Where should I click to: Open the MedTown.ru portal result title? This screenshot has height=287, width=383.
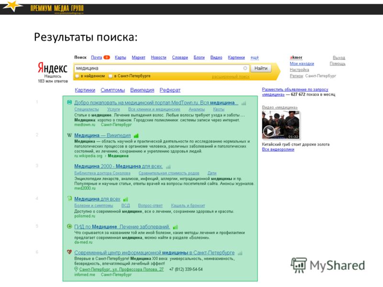pos(156,103)
